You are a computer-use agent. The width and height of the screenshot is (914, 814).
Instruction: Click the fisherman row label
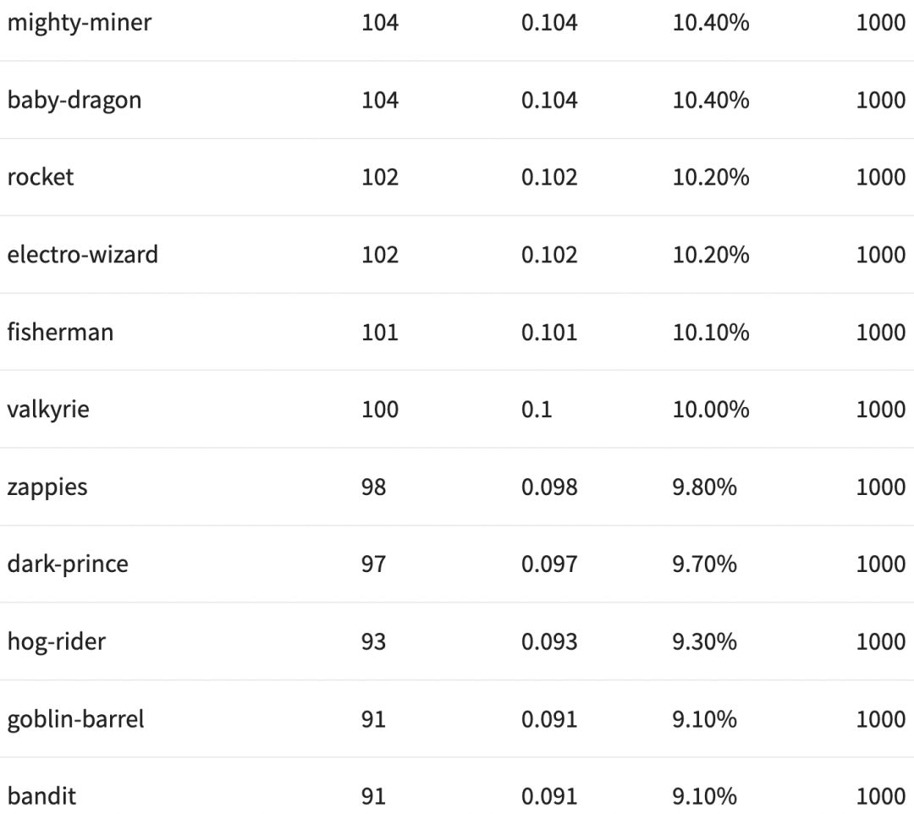click(x=60, y=332)
